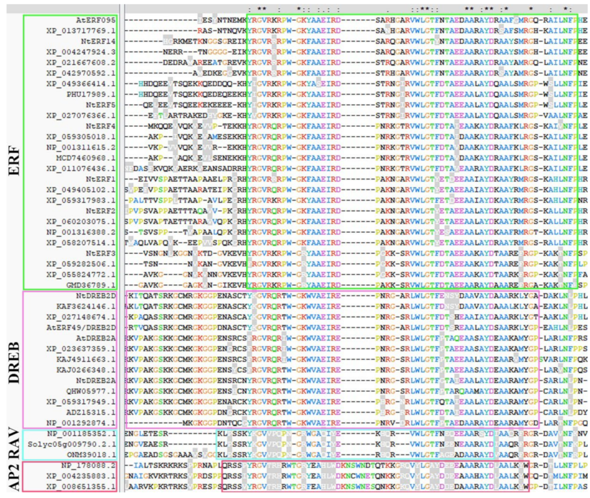This screenshot has width=590, height=498.
Task: Click the AtDREB2A sequence name
Action: pos(96,338)
